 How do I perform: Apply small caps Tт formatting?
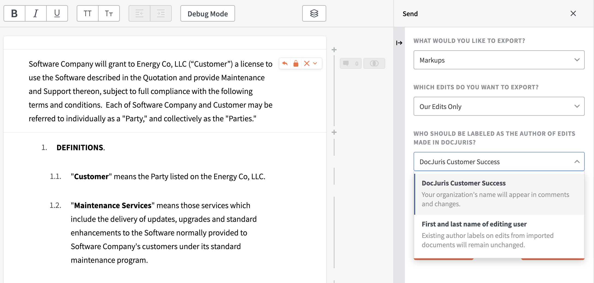pyautogui.click(x=109, y=13)
